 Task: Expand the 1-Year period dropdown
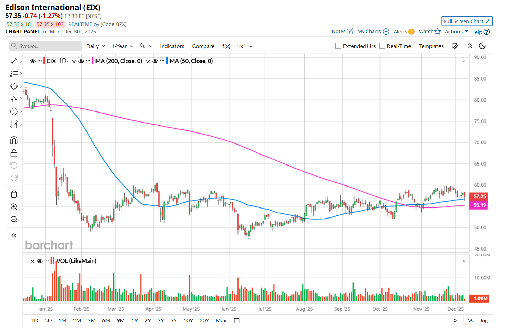(122, 46)
